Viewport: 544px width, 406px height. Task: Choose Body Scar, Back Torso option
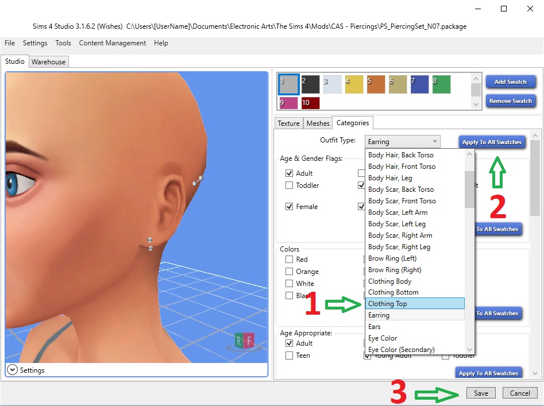coord(415,190)
